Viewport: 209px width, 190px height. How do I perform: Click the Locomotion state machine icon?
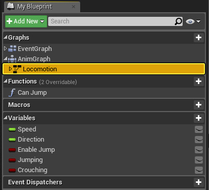tap(17, 69)
